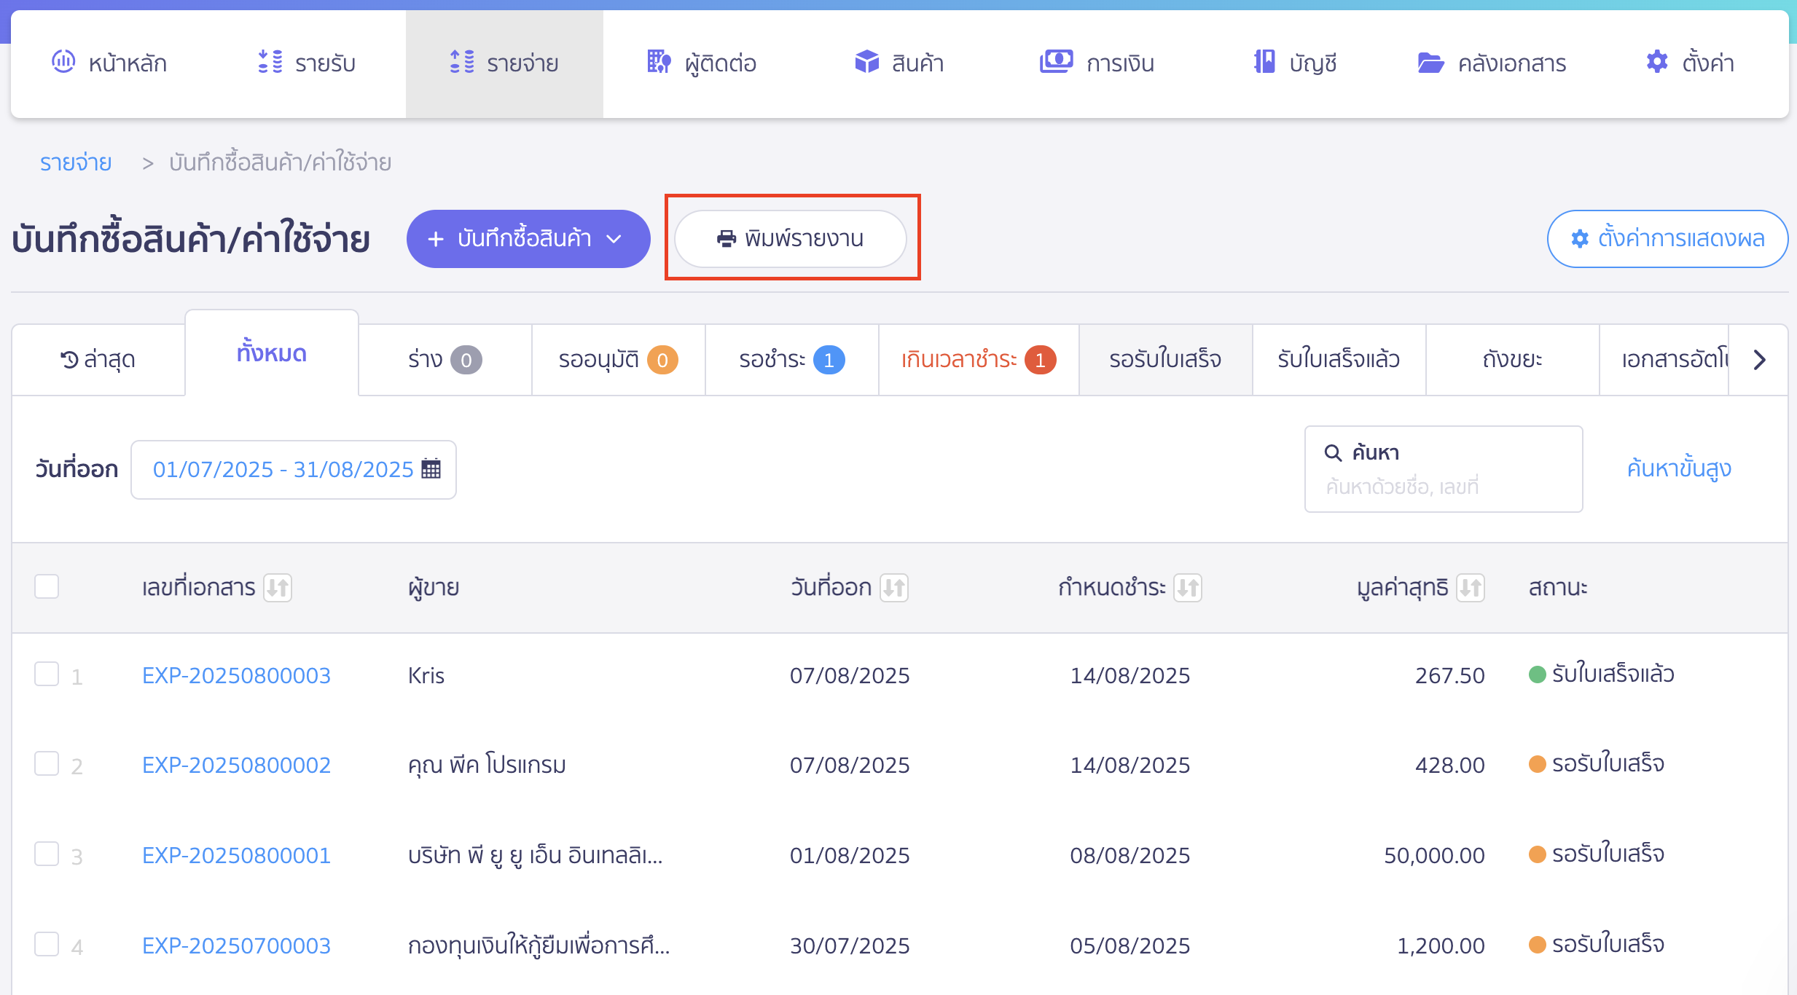Viewport: 1797px width, 995px height.
Task: Open the หน้าหลัก dashboard icon
Action: [63, 62]
